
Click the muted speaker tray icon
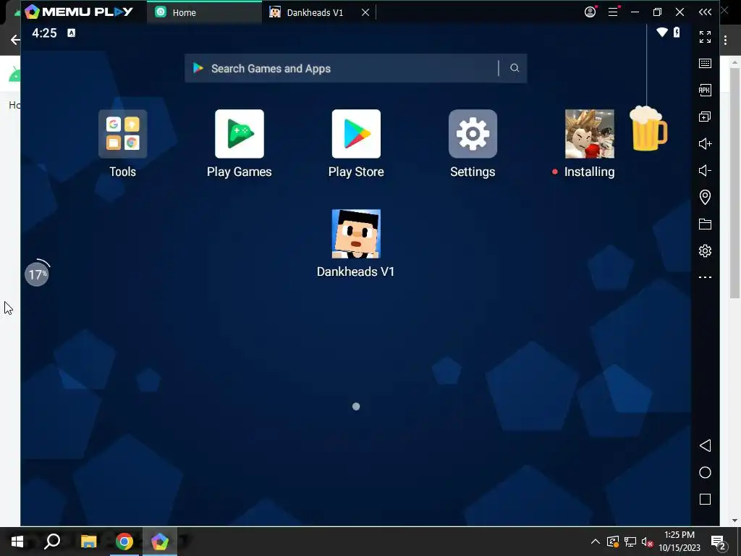click(x=647, y=542)
